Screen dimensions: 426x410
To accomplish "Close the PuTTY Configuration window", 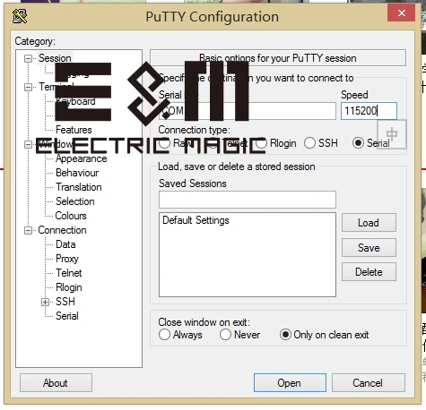I will (x=402, y=13).
